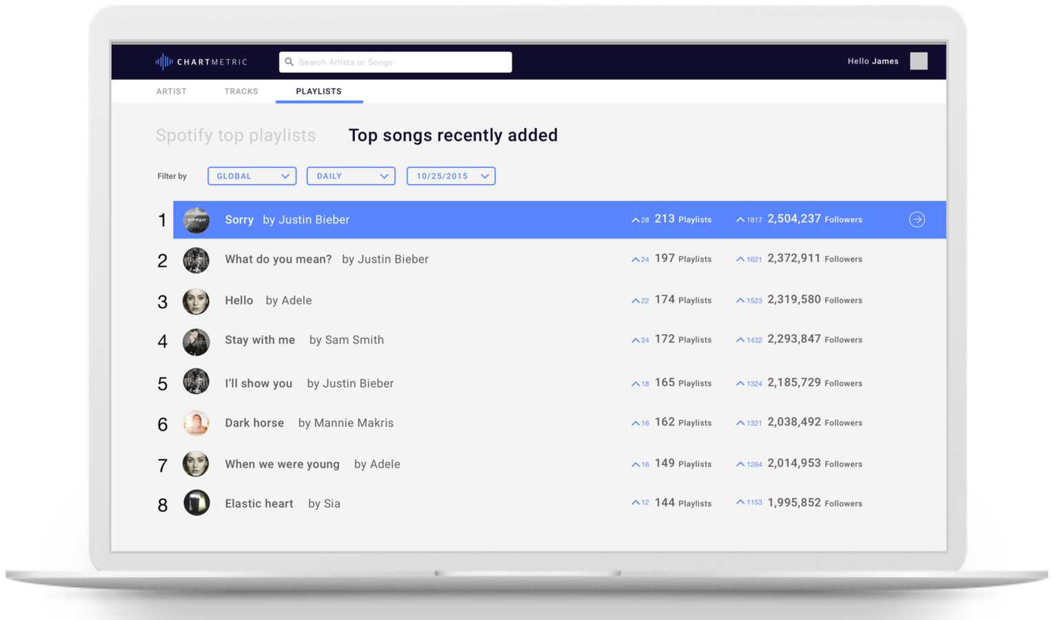The image size is (1052, 620).
Task: Click the up arrow next to 1817 followers change
Action: (x=740, y=220)
